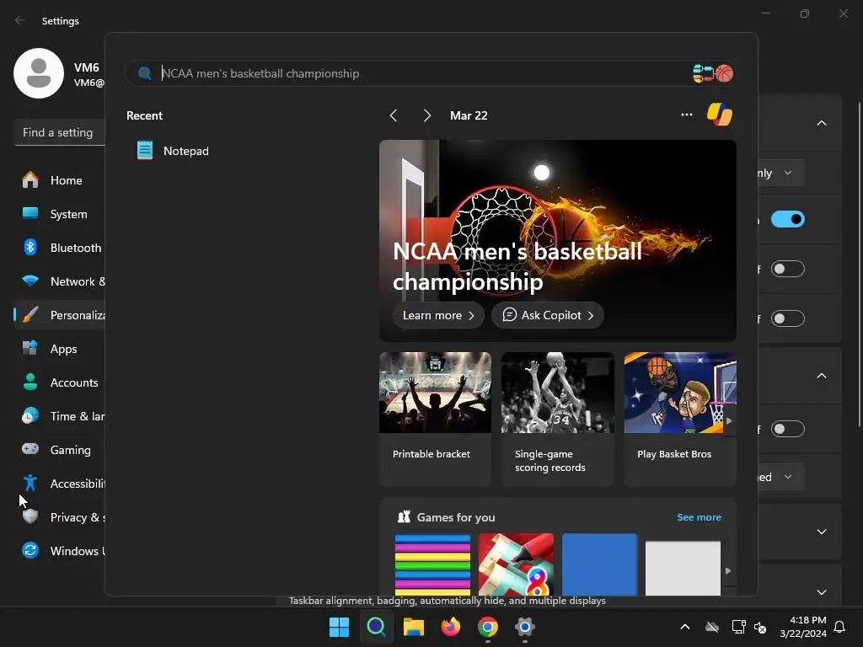Open the solid blue game thumbnail
Screen dimensions: 863x647
[599, 564]
